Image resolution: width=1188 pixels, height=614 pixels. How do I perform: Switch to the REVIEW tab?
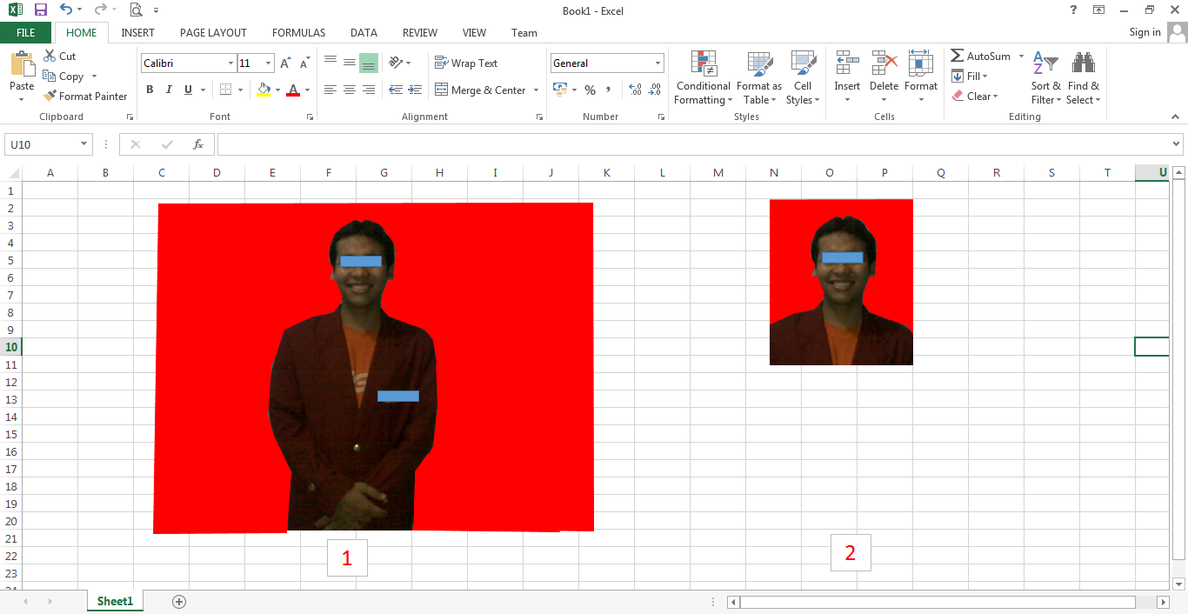pyautogui.click(x=420, y=33)
